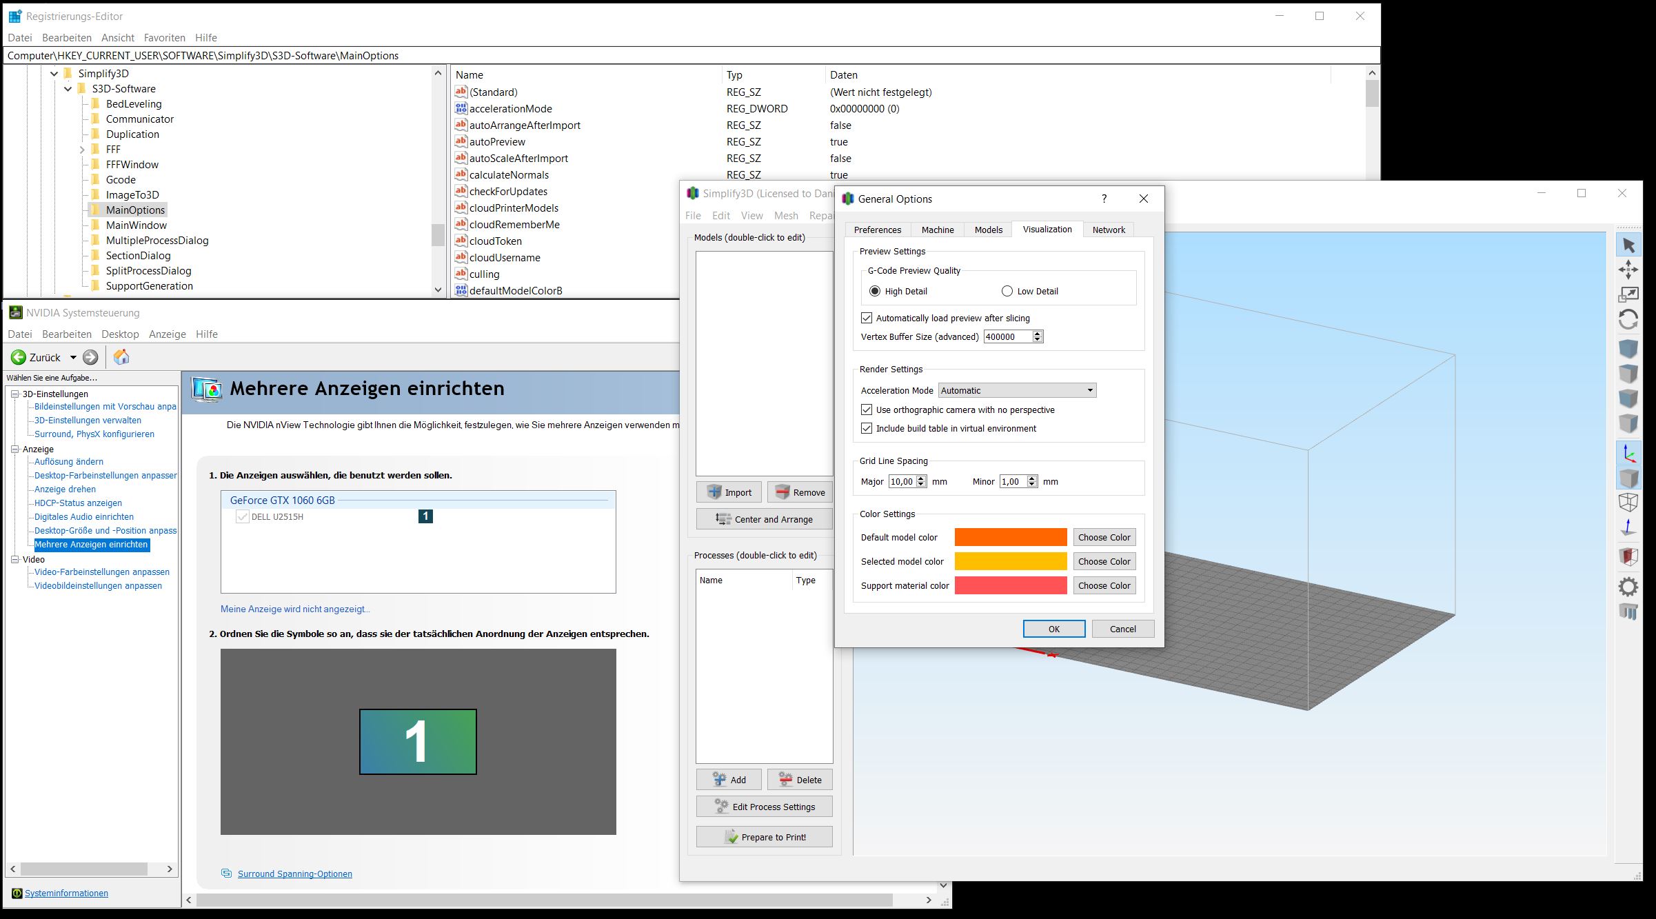Click the gray forward arrow in NVIDIA

pos(90,357)
